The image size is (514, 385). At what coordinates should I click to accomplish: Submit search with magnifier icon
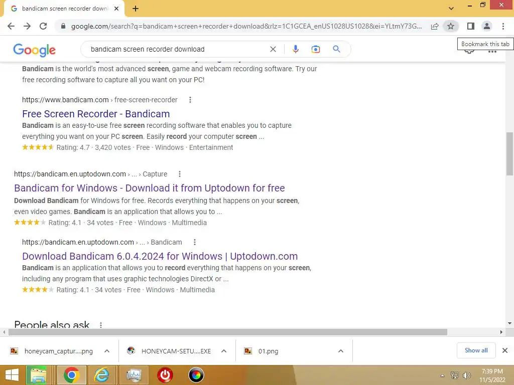coord(336,49)
